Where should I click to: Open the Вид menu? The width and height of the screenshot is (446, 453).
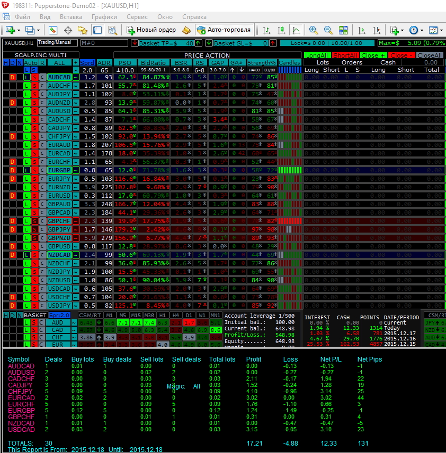(x=45, y=17)
